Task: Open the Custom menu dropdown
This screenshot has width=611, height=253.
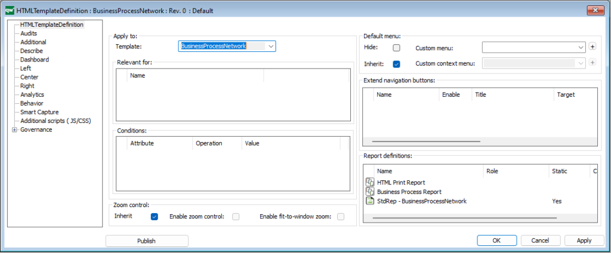Action: tap(581, 47)
